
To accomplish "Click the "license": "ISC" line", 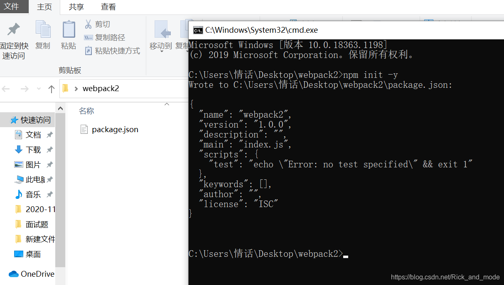I will coord(238,204).
